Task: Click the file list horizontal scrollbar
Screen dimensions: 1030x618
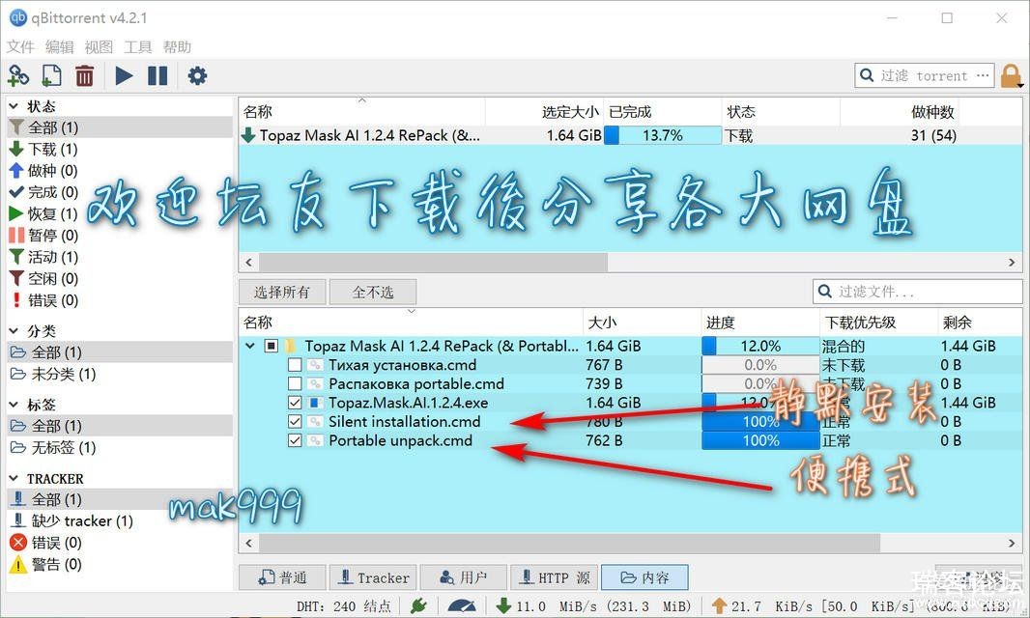Action: 569,543
